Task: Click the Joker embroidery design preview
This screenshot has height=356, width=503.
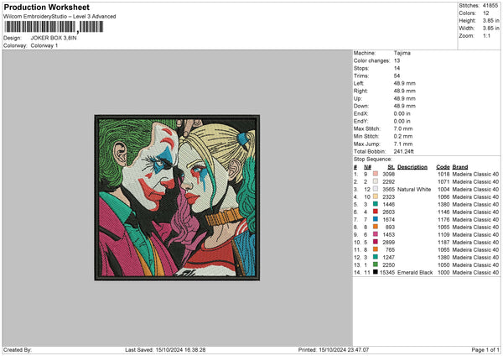Action: (177, 197)
